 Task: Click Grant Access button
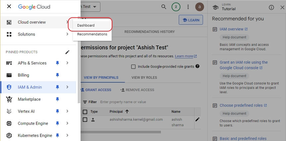(x=96, y=90)
